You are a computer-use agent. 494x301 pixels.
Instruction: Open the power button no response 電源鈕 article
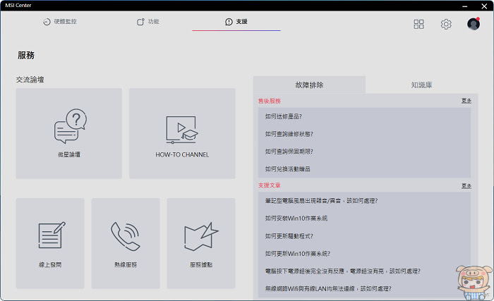pyautogui.click(x=343, y=271)
